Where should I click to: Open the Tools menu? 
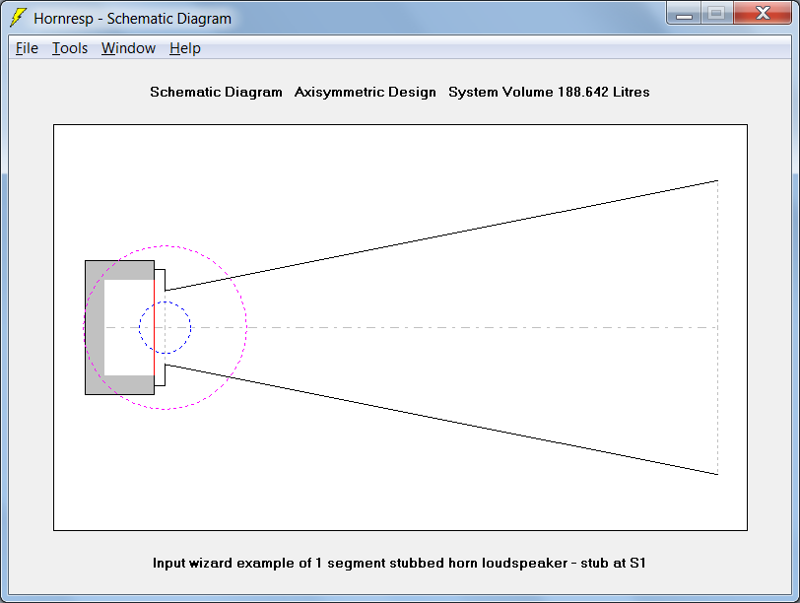click(x=70, y=48)
